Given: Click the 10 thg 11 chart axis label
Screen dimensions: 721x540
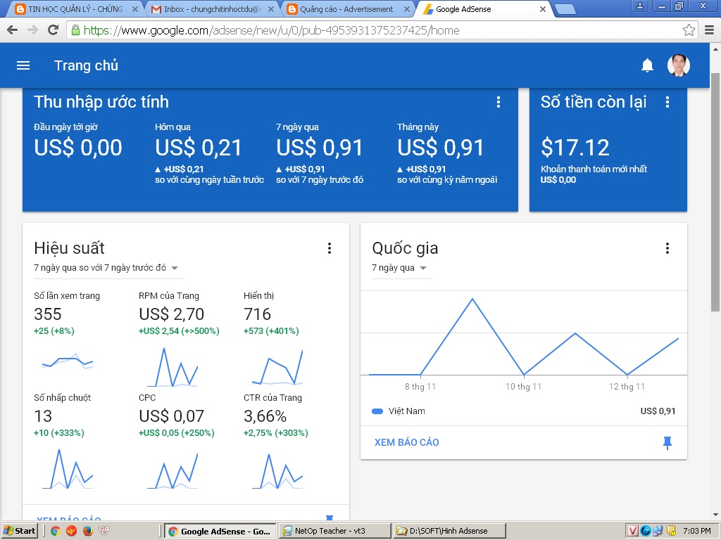Looking at the screenshot, I should [523, 387].
